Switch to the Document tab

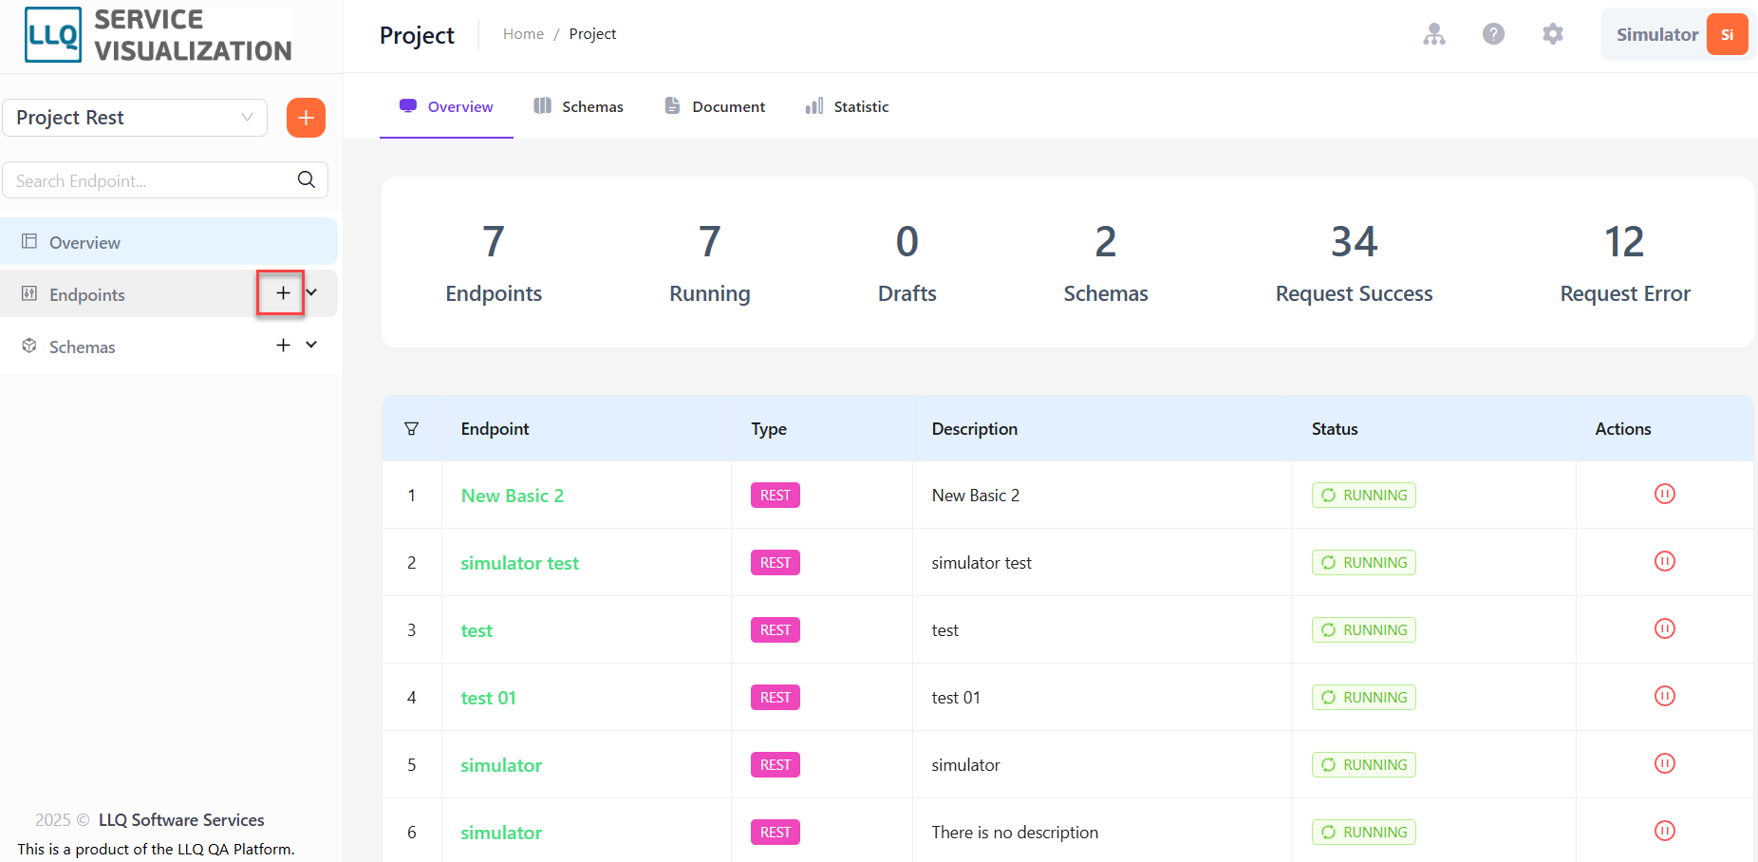715,106
